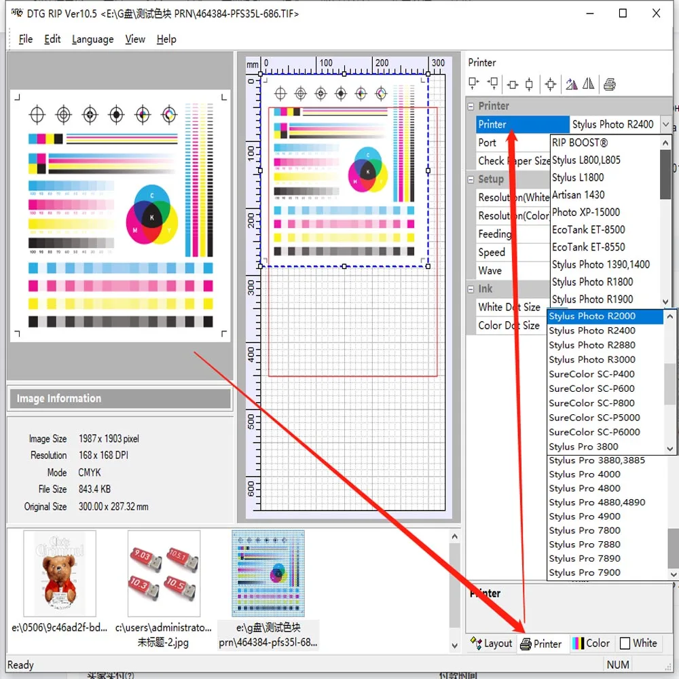Image resolution: width=679 pixels, height=679 pixels.
Task: Choose Stylus Pro 7890 printer
Action: 608,558
